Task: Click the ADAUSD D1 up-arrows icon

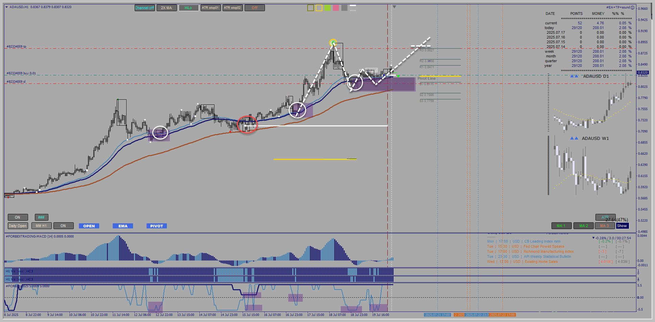Action: pos(574,76)
